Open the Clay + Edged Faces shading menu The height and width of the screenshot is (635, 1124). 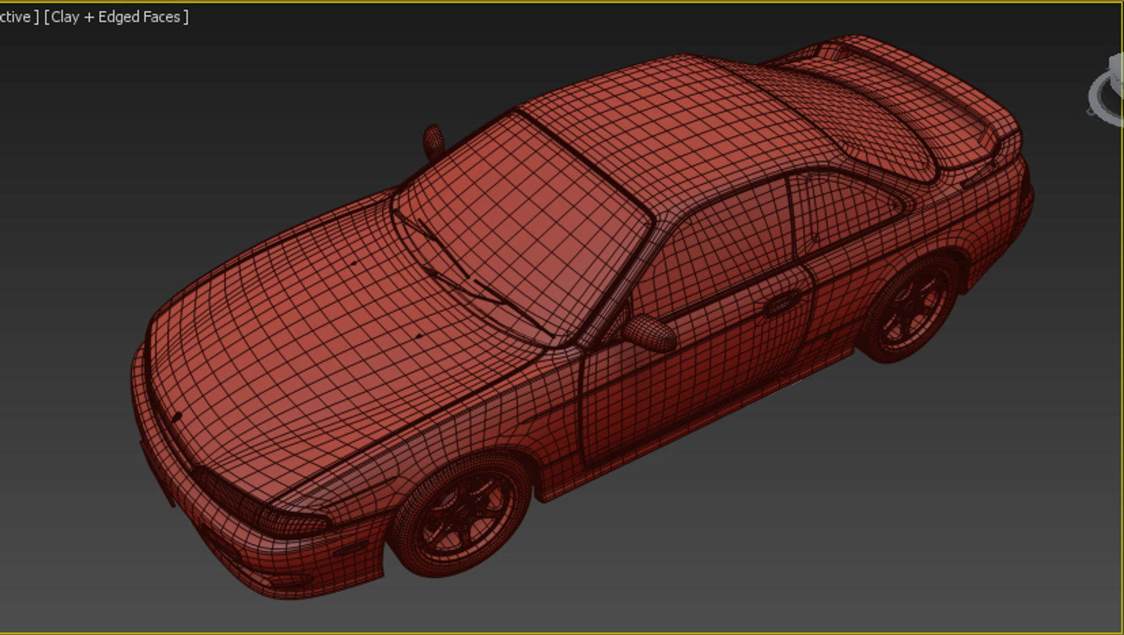[x=115, y=17]
